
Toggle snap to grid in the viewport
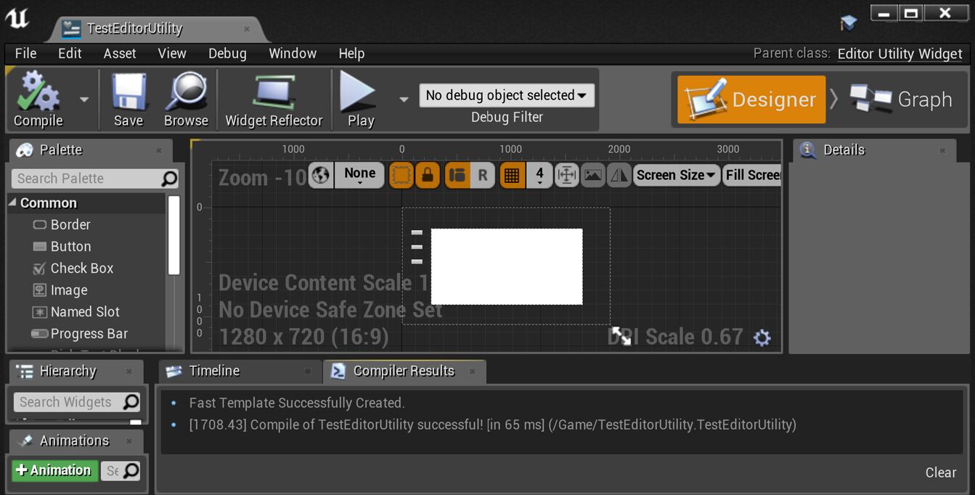click(512, 174)
